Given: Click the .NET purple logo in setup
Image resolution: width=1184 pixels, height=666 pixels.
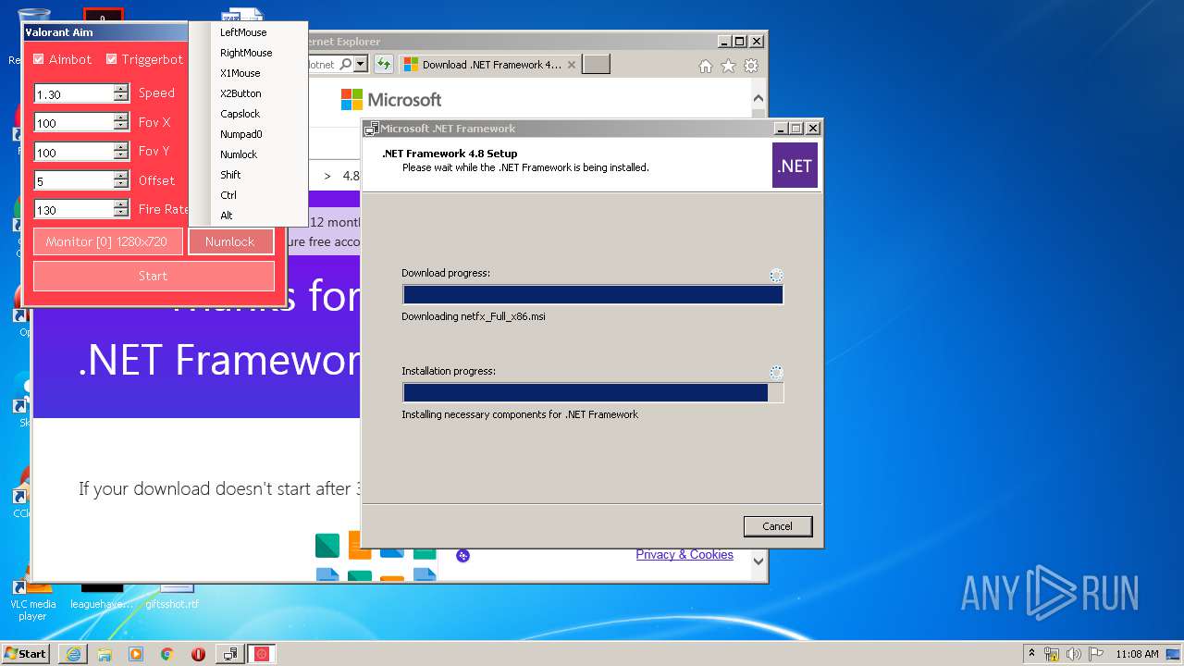Looking at the screenshot, I should point(795,166).
